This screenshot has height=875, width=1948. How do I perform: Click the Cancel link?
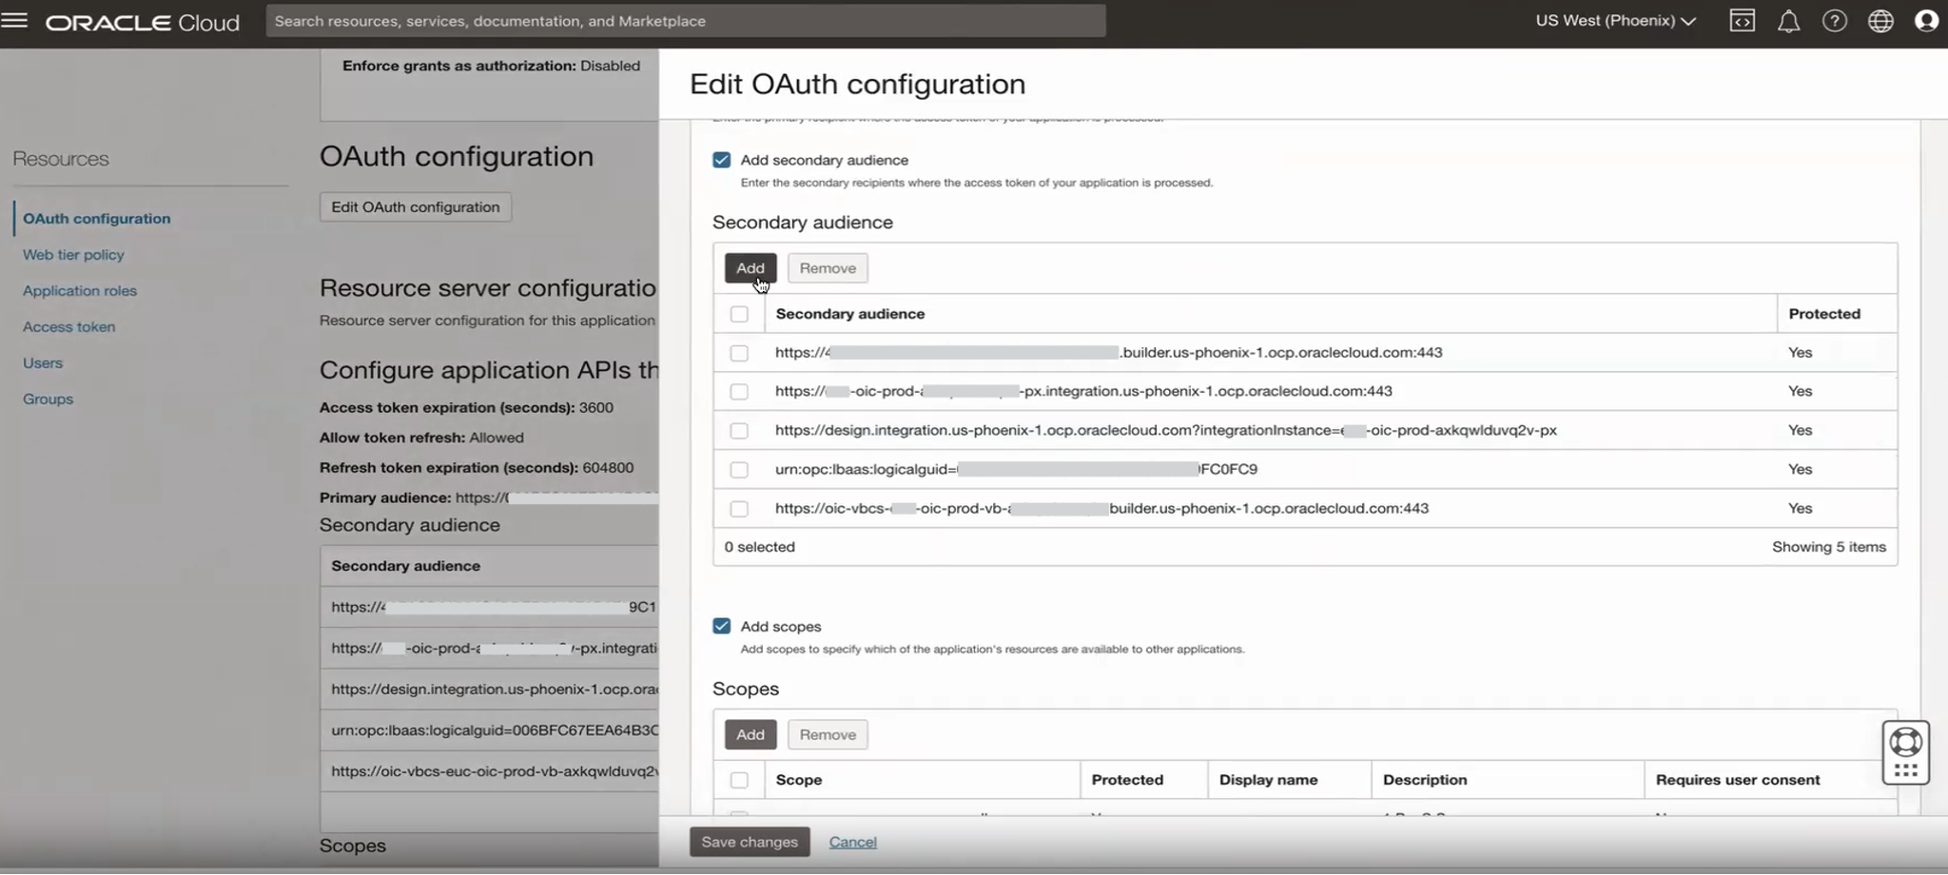coord(852,842)
